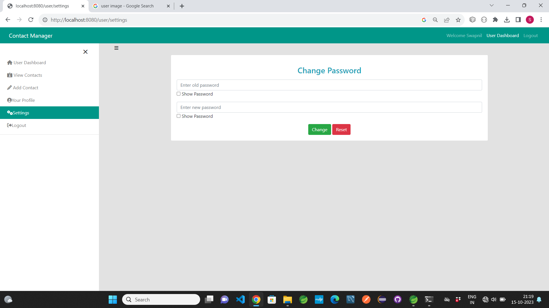Reload the page

tap(31, 20)
